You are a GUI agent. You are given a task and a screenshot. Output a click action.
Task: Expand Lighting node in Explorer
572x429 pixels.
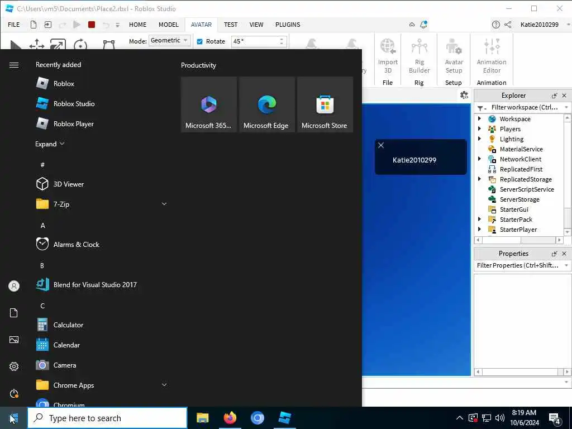point(479,139)
